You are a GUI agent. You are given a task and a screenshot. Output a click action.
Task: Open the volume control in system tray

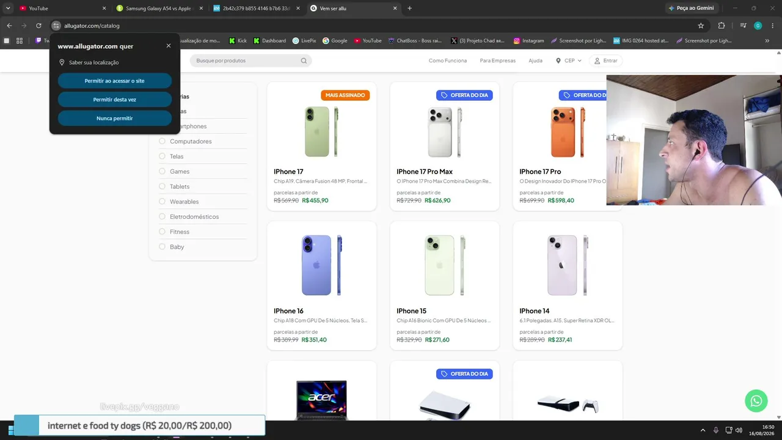coord(739,430)
